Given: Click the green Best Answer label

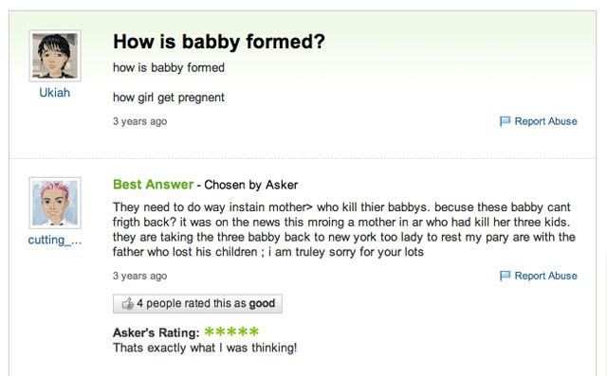Looking at the screenshot, I should (x=153, y=185).
